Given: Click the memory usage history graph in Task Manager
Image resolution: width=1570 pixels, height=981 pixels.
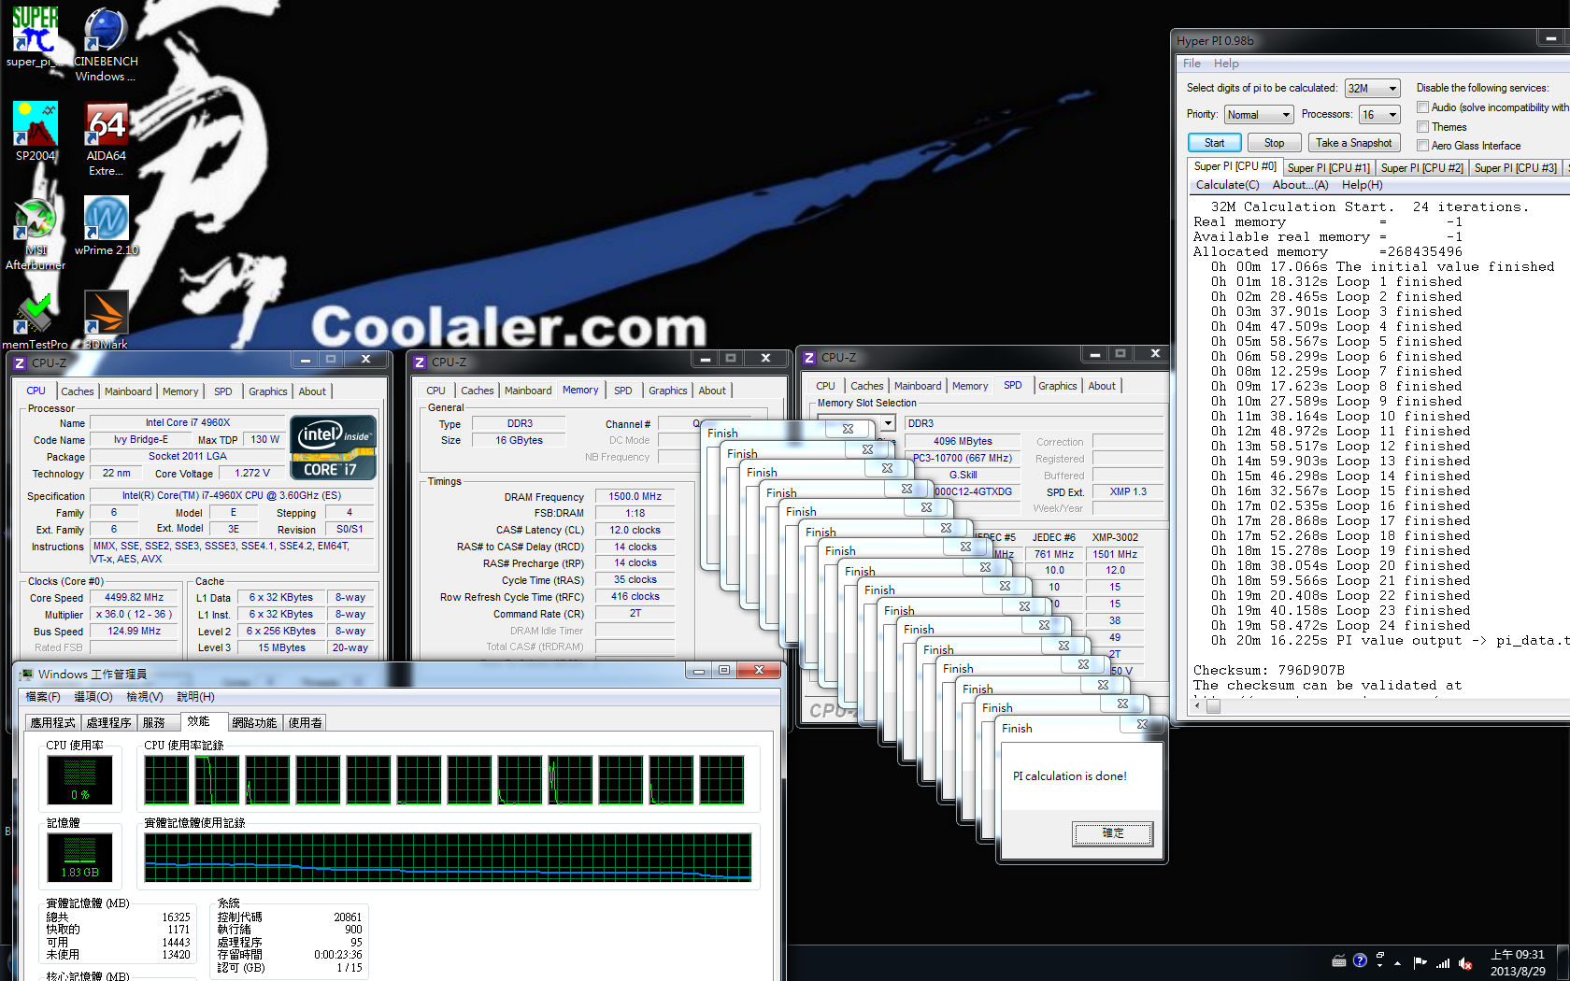Looking at the screenshot, I should [x=448, y=857].
